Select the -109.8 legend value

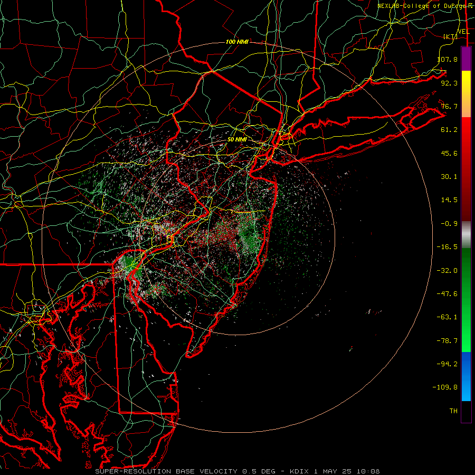(x=445, y=387)
